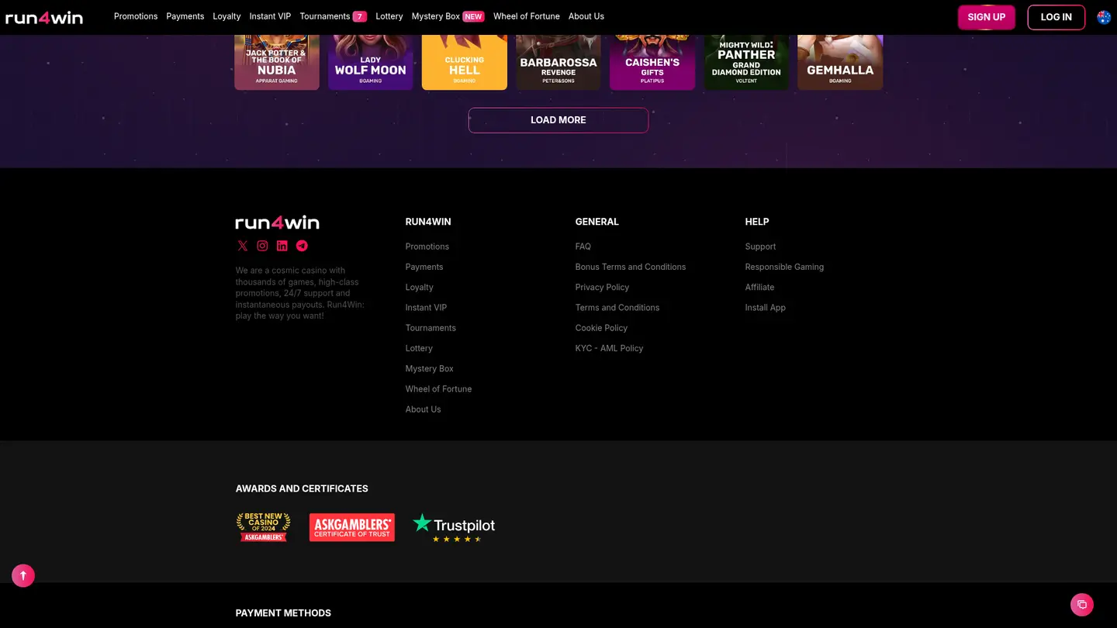Image resolution: width=1117 pixels, height=628 pixels.
Task: Open the Privacy Policy link
Action: pos(602,287)
